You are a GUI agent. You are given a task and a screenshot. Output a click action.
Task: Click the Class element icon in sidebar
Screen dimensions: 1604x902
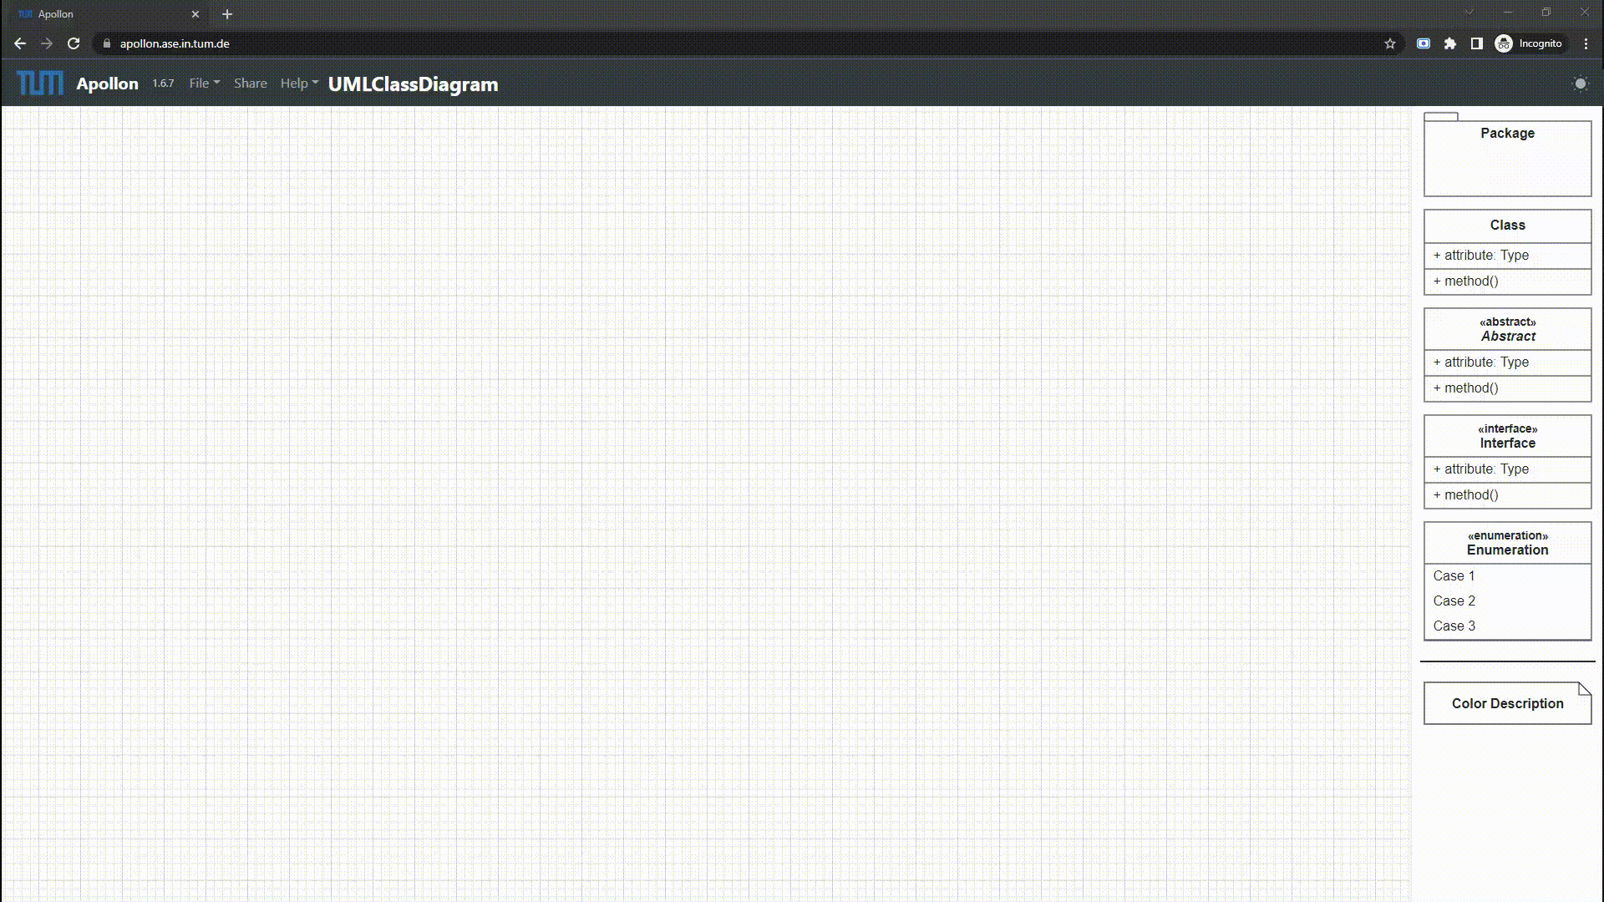1507,225
